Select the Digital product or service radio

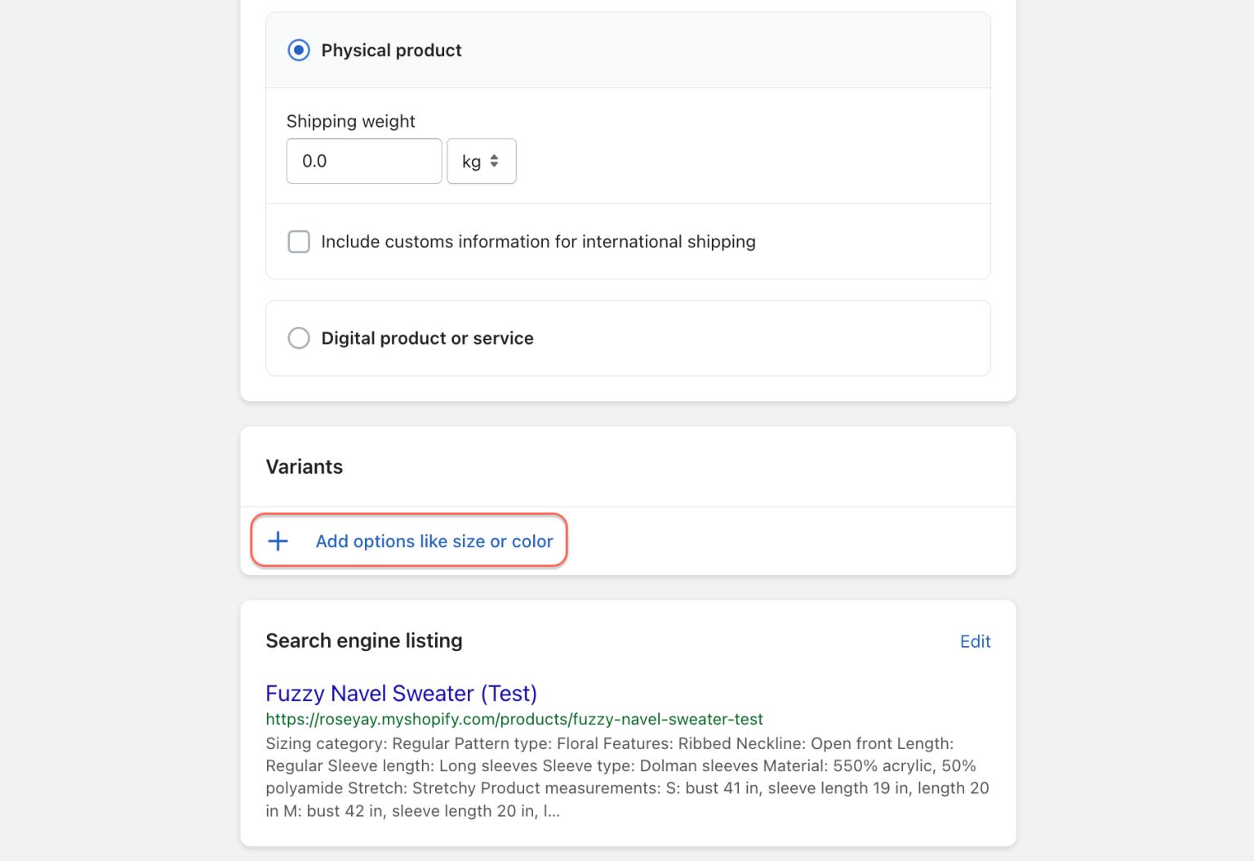(x=299, y=338)
